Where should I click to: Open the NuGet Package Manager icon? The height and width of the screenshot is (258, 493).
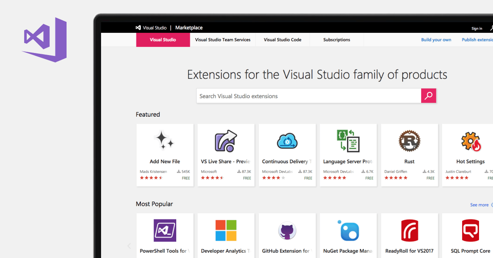(x=349, y=230)
